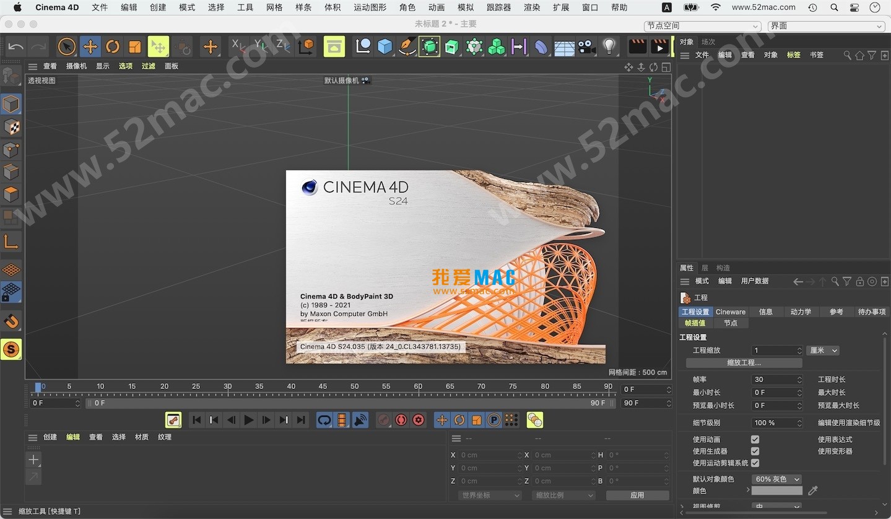Click the lock icon in the Attributes panel
This screenshot has height=519, width=891.
tap(859, 281)
